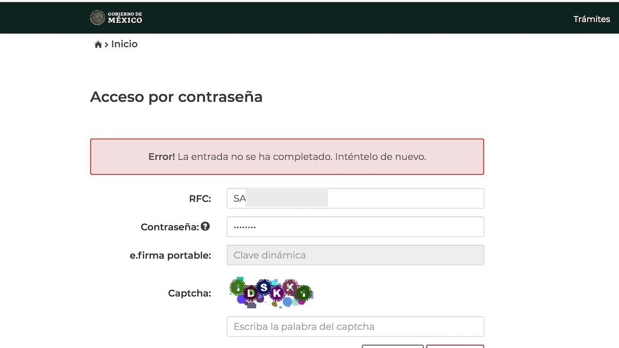Open the Trámites menu in the header
This screenshot has height=348, width=619.
591,19
